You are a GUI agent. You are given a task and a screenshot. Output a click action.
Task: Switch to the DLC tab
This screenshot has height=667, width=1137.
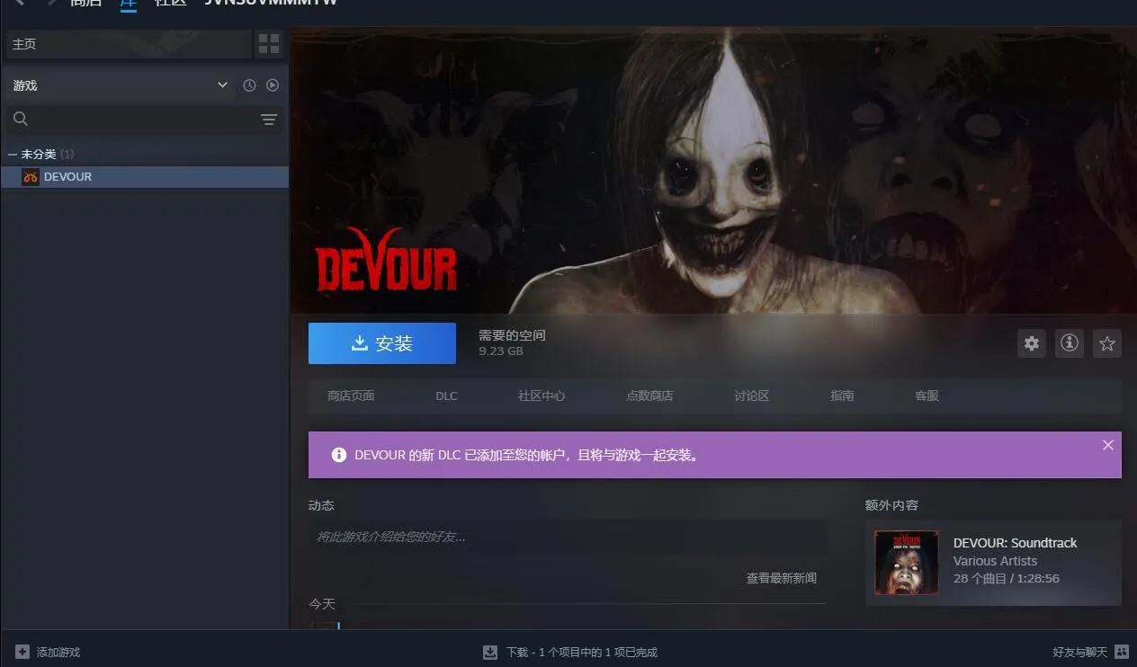tap(446, 396)
